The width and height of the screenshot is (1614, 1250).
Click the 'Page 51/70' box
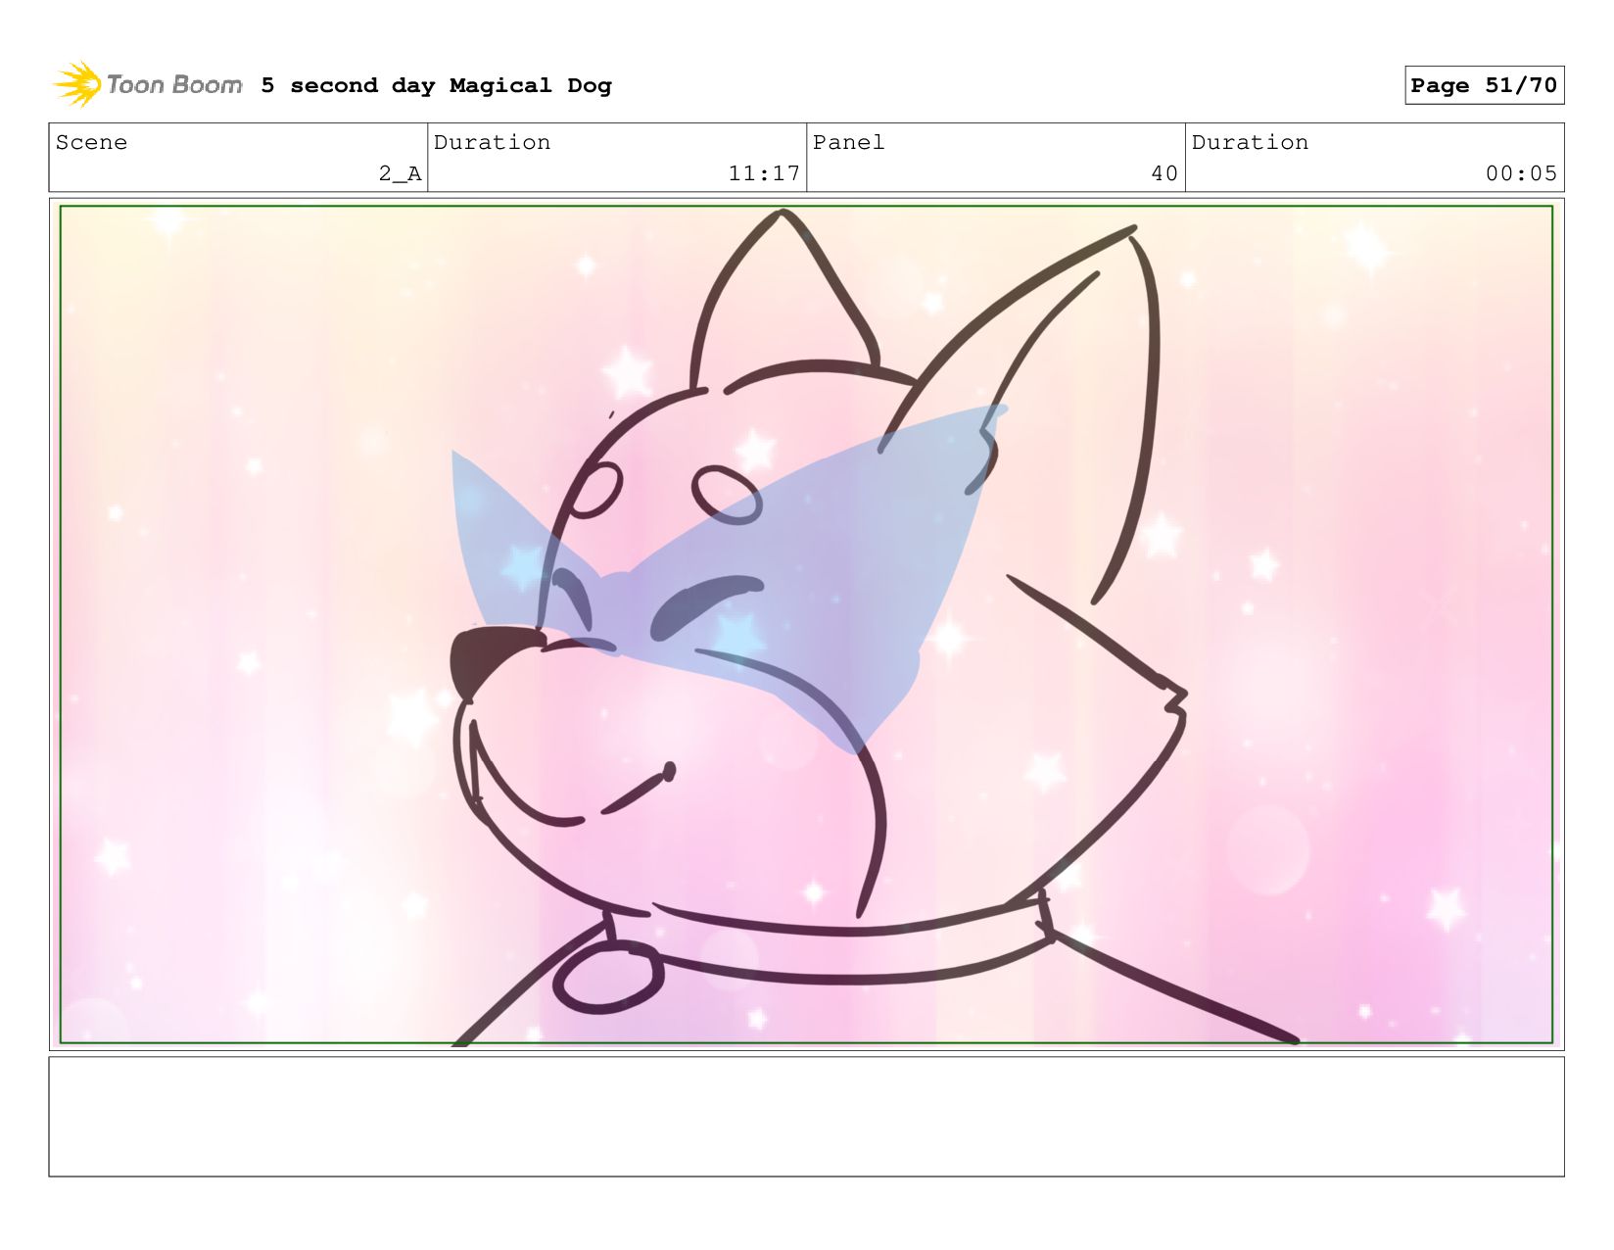tap(1484, 85)
